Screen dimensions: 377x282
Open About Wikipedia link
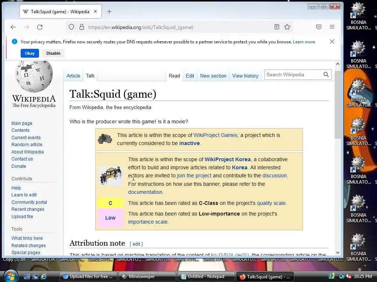point(28,152)
